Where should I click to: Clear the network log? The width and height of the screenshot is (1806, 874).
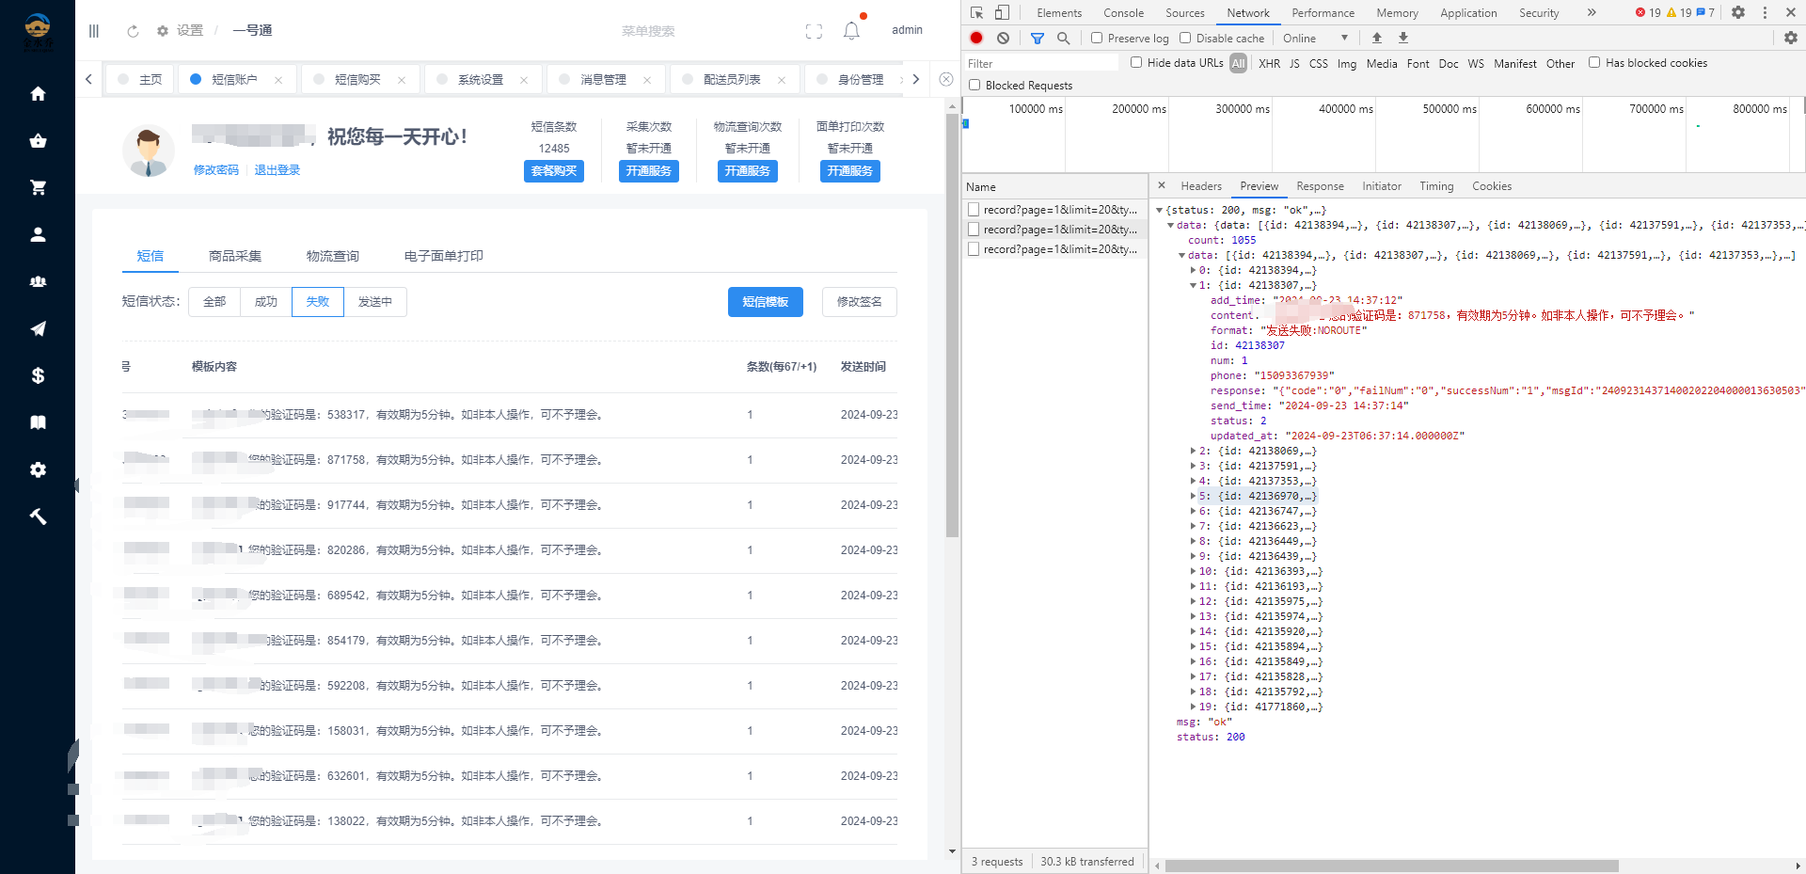pyautogui.click(x=1004, y=38)
